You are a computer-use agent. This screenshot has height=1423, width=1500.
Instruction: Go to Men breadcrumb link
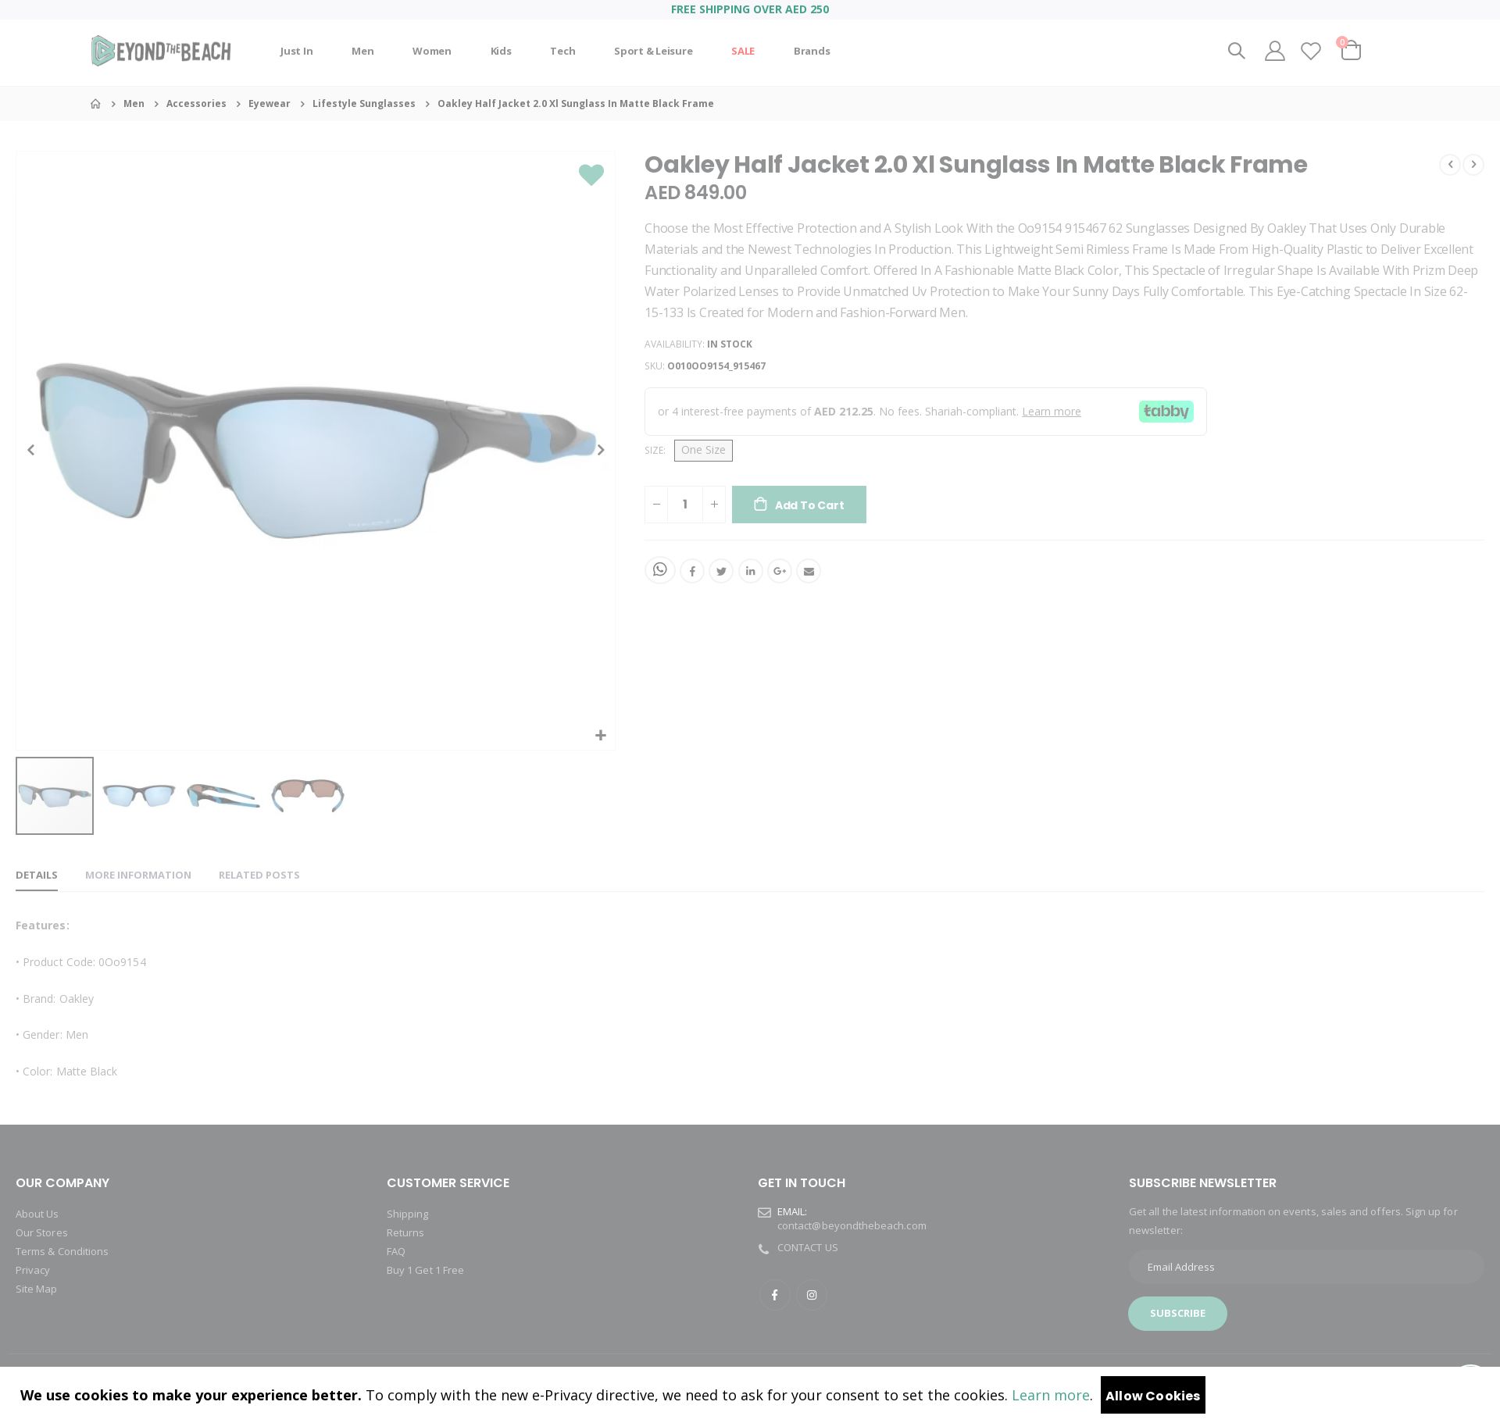point(134,104)
